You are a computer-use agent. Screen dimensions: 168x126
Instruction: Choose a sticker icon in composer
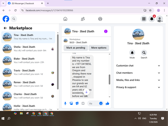(x=77, y=103)
